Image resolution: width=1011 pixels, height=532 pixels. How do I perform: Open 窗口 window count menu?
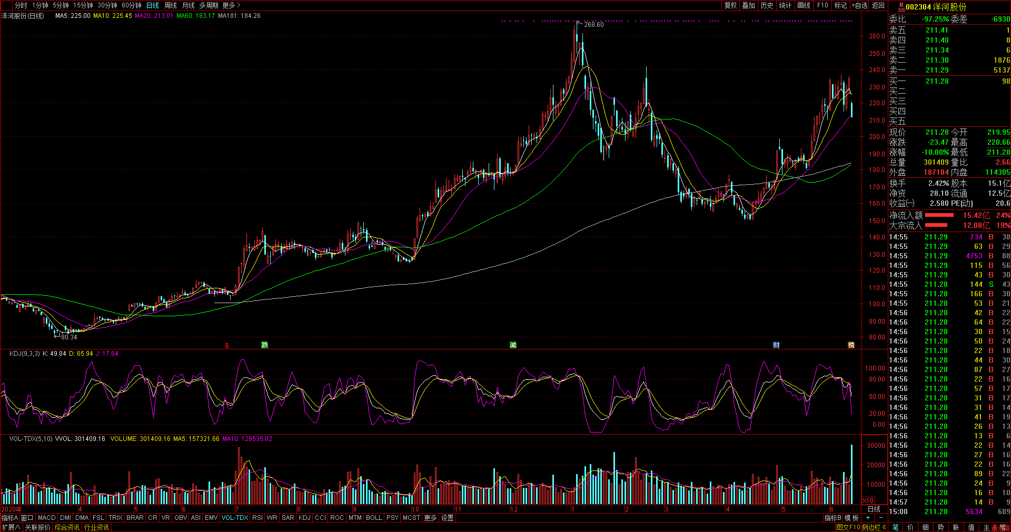pos(27,518)
